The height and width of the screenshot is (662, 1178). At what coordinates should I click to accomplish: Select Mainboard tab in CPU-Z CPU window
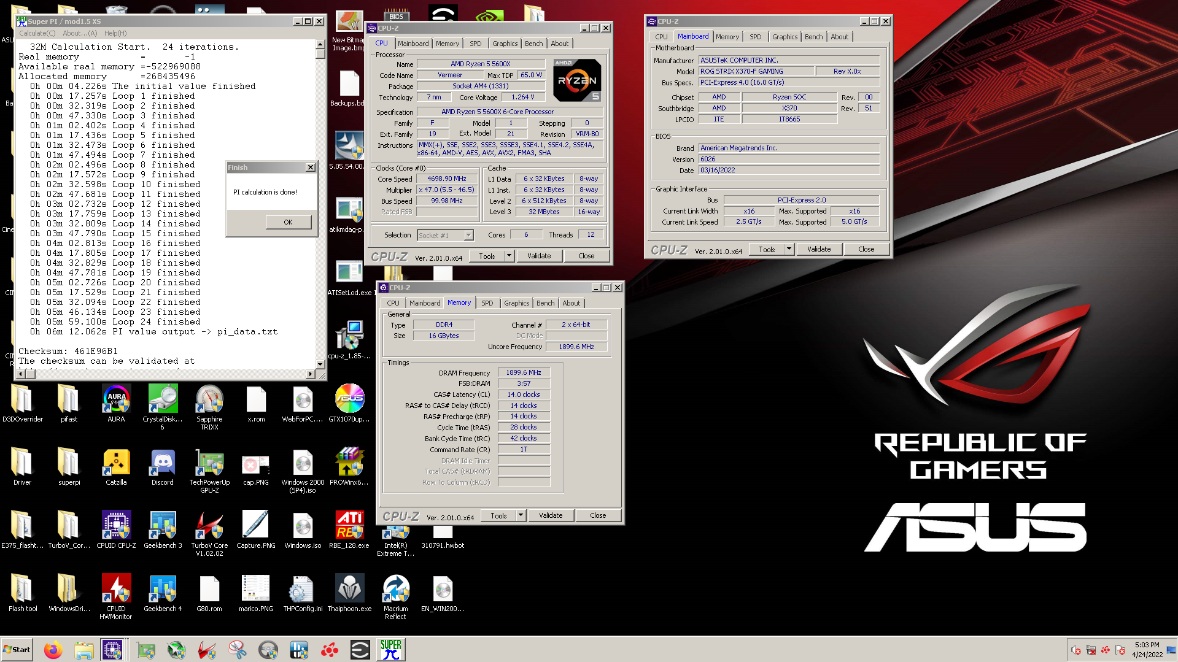point(413,44)
